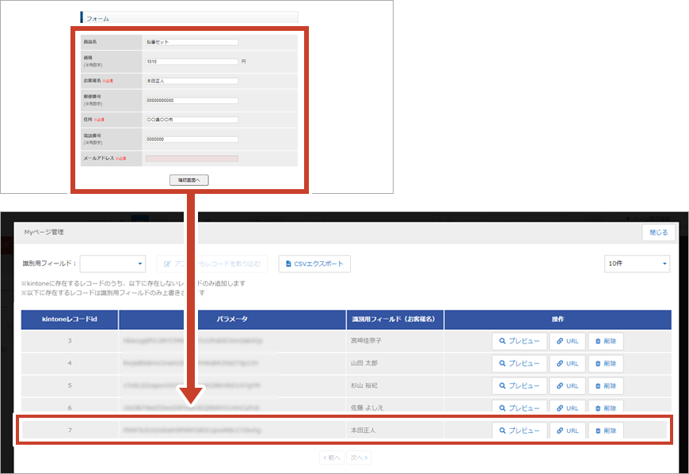
Task: Open URL for 杉山 裕紀 row
Action: (x=567, y=385)
